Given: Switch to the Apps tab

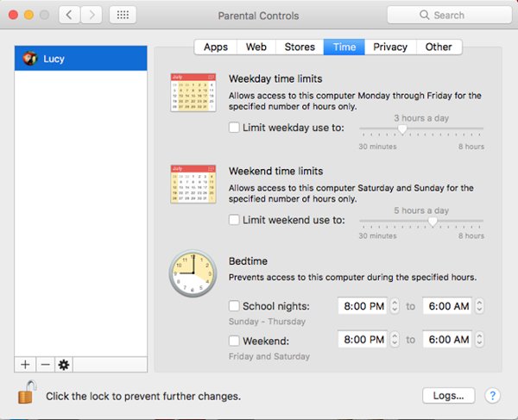Looking at the screenshot, I should (215, 47).
